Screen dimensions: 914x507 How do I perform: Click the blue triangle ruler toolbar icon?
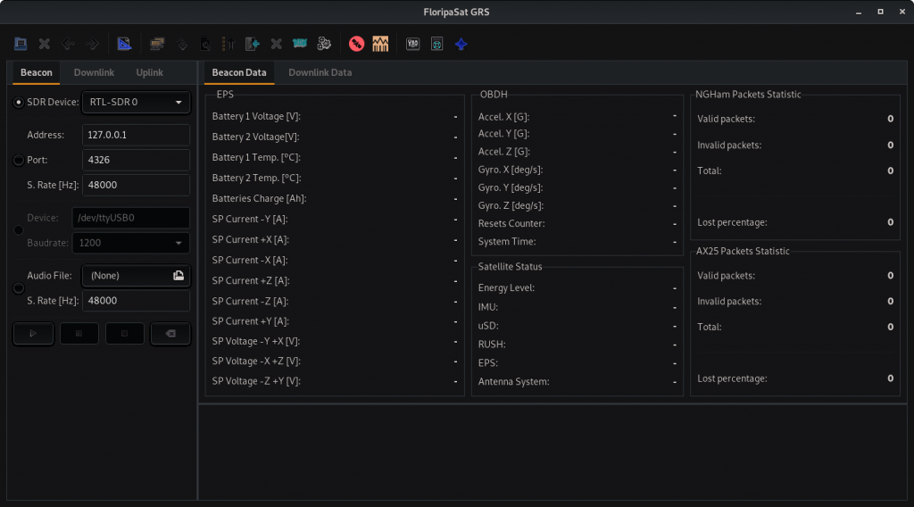[124, 43]
